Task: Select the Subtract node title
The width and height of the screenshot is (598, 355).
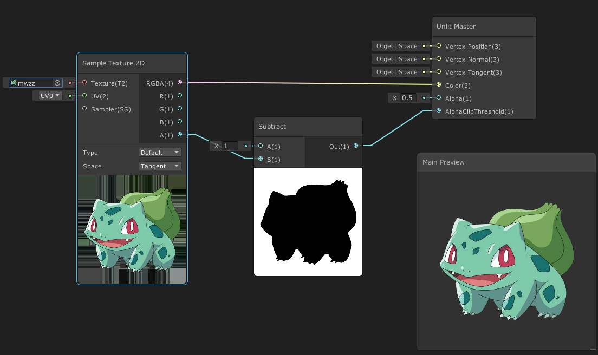Action: pos(272,127)
